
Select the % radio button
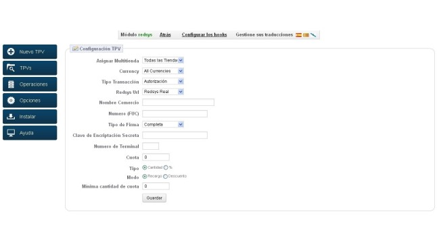[x=166, y=167]
